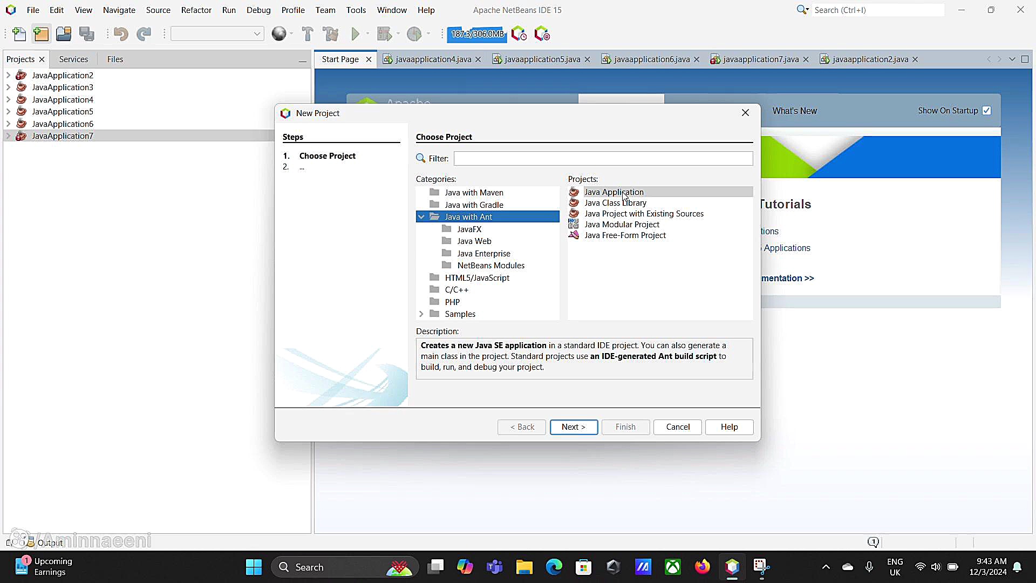Select JavaFX subcategory
This screenshot has height=583, width=1036.
pyautogui.click(x=469, y=229)
